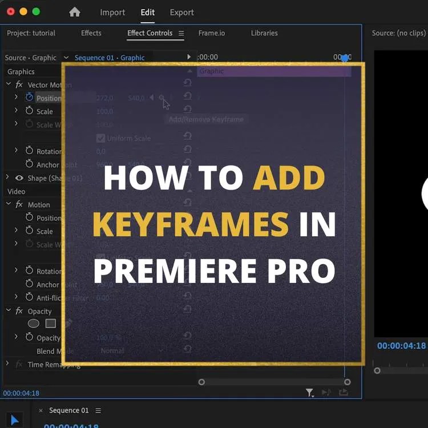Toggle Video Motion Scale stopwatch
This screenshot has height=428, width=428.
click(x=29, y=231)
